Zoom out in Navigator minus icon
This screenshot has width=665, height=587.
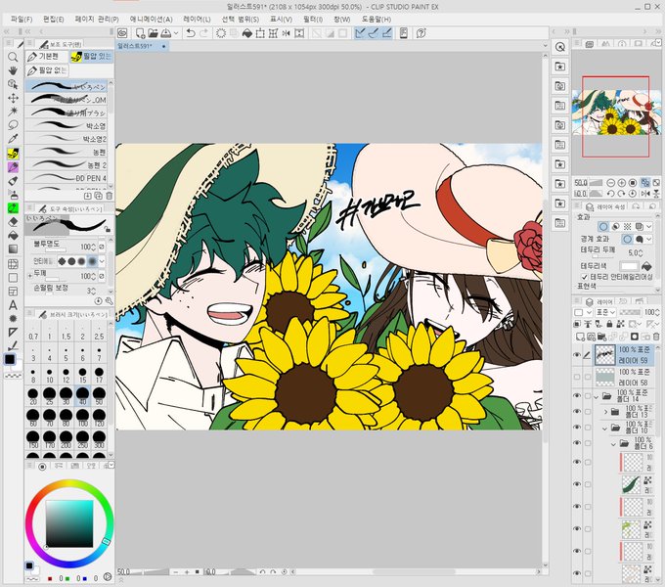(610, 183)
